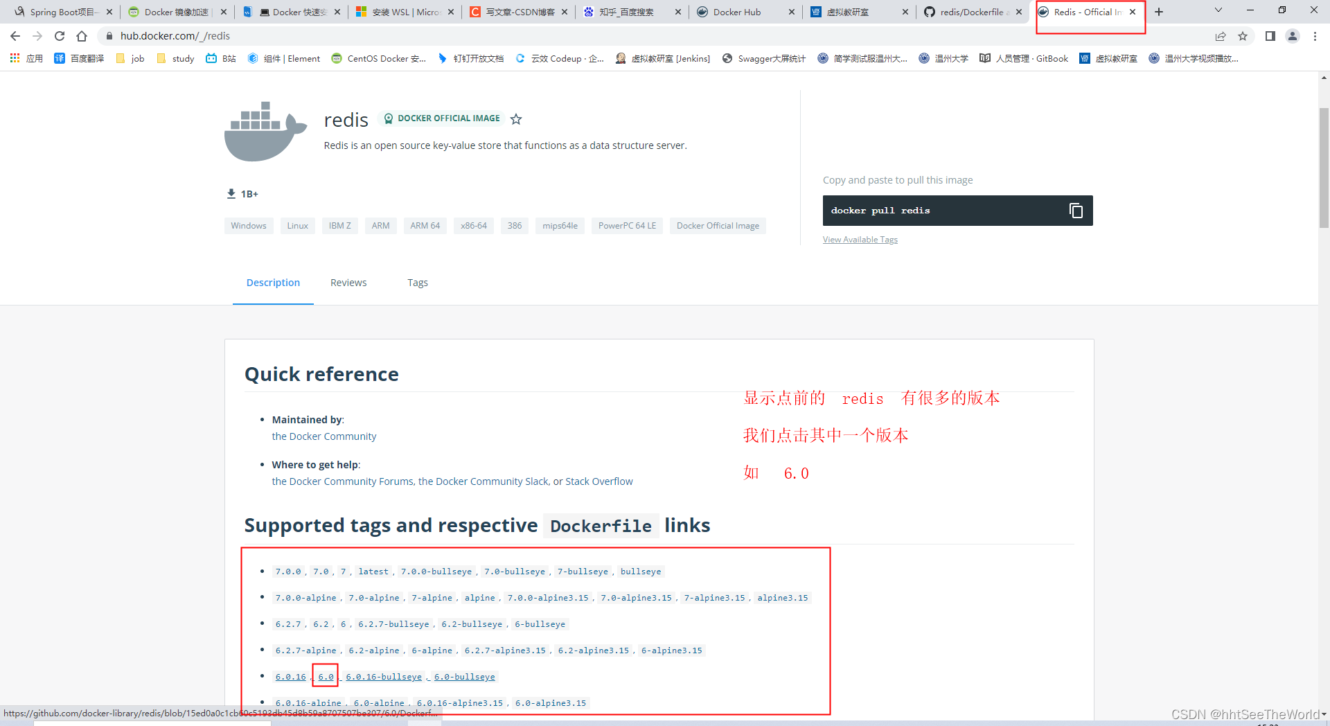Open the 7-bullseye tag link
Image resolution: width=1330 pixels, height=726 pixels.
(583, 572)
